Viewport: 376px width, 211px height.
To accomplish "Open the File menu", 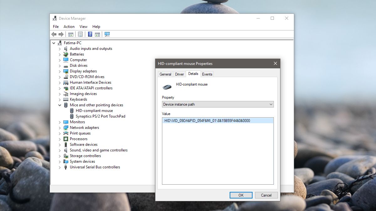I will [x=56, y=27].
